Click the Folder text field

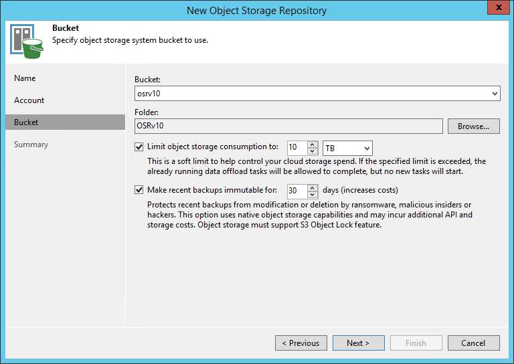pyautogui.click(x=288, y=126)
